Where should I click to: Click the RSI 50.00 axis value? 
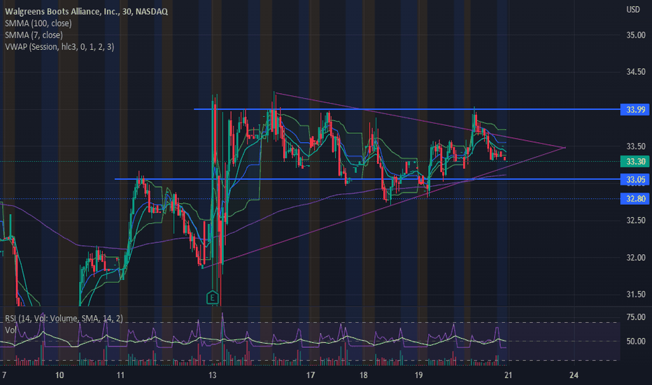636,342
